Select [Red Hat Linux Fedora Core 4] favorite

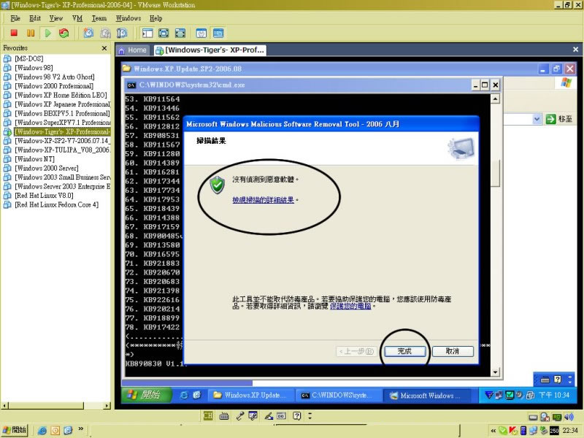pos(56,204)
